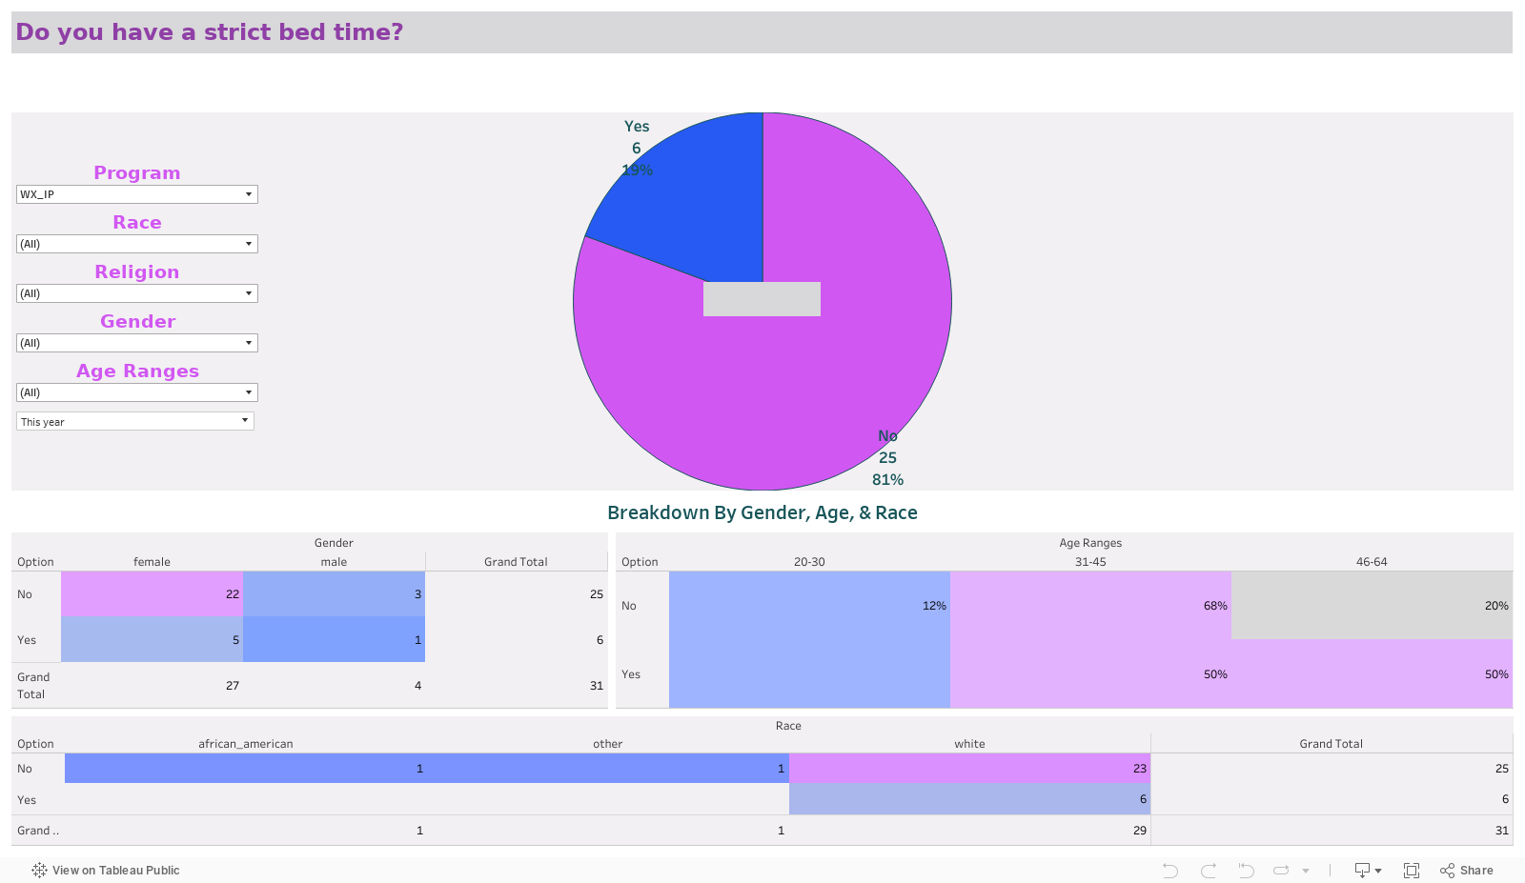Viewport: 1525px width, 883px height.
Task: Click the male No cell showing 3
Action: (334, 593)
